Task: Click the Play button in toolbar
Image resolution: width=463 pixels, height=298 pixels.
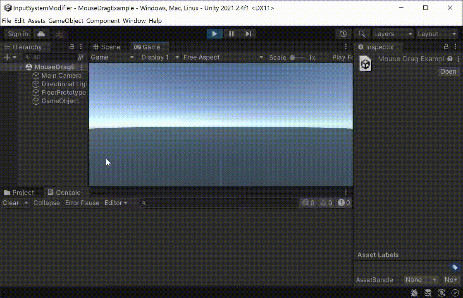Action: click(215, 34)
